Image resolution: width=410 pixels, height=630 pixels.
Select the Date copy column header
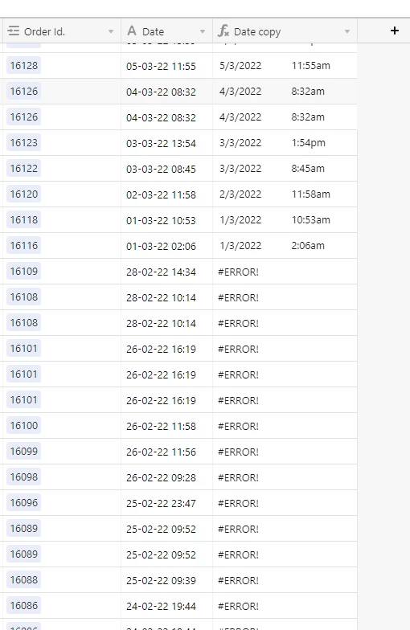(285, 31)
